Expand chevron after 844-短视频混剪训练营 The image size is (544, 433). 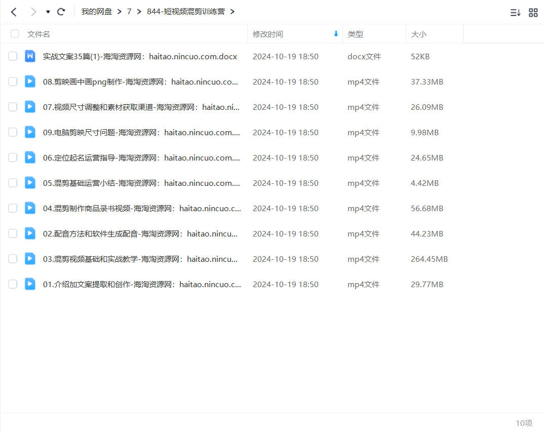click(x=232, y=12)
